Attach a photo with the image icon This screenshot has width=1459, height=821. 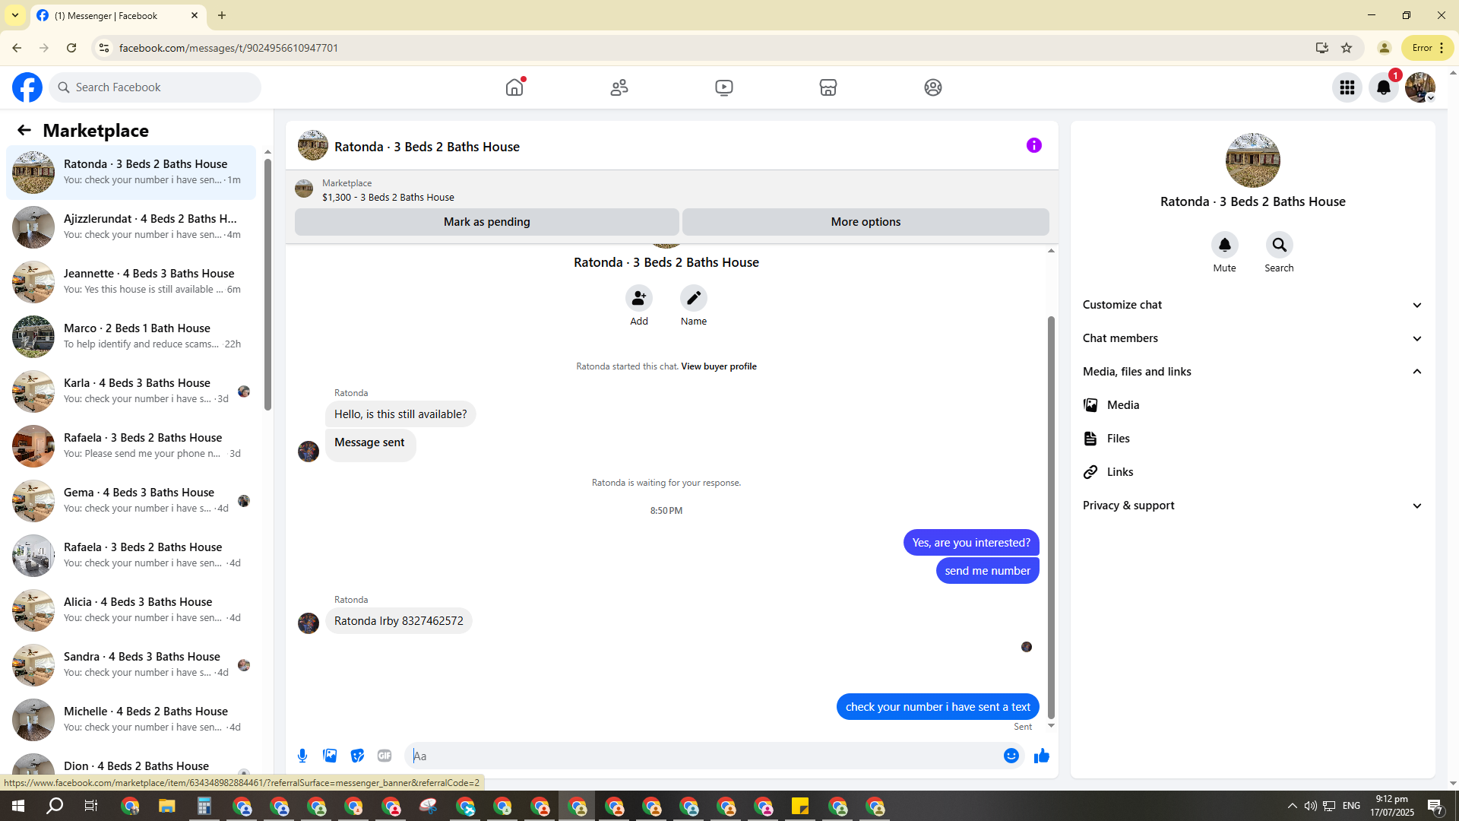[330, 756]
